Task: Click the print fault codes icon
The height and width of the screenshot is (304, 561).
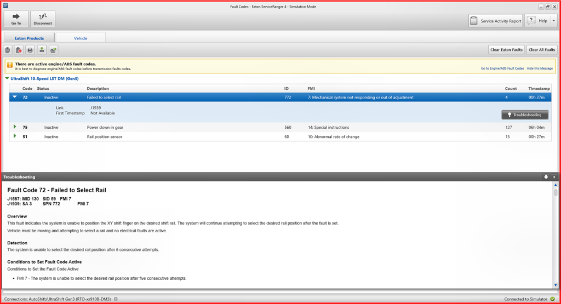Action: (30, 50)
